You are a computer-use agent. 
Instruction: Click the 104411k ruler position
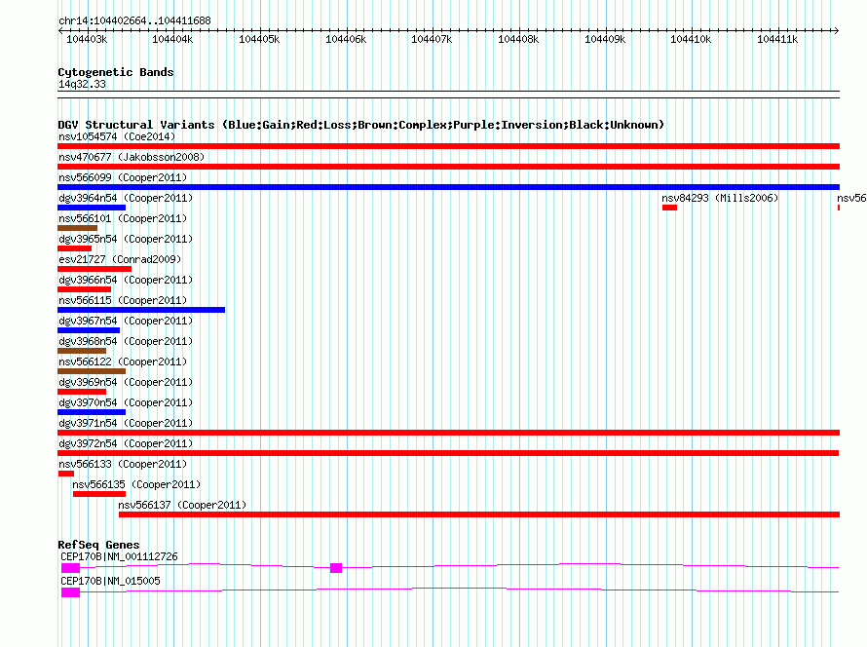(x=777, y=39)
